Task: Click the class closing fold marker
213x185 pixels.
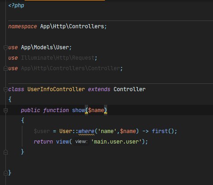Action: [x=5, y=173]
